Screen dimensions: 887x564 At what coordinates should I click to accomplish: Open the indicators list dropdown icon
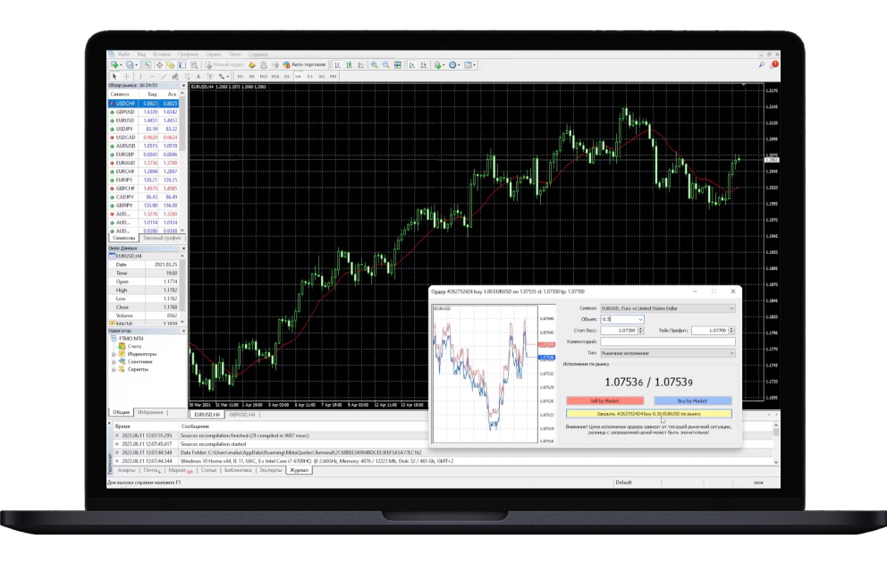[439, 65]
